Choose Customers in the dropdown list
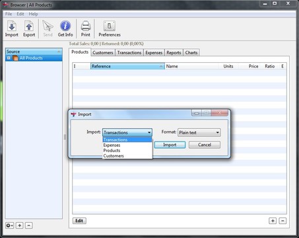299x238 pixels. coord(127,156)
